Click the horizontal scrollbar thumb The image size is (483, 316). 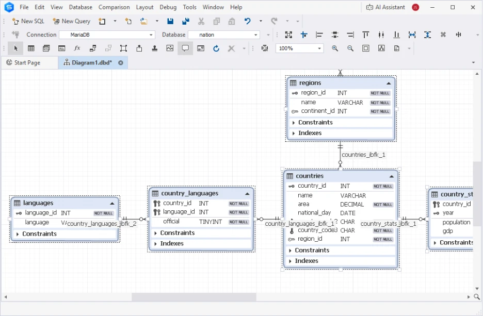(x=194, y=297)
